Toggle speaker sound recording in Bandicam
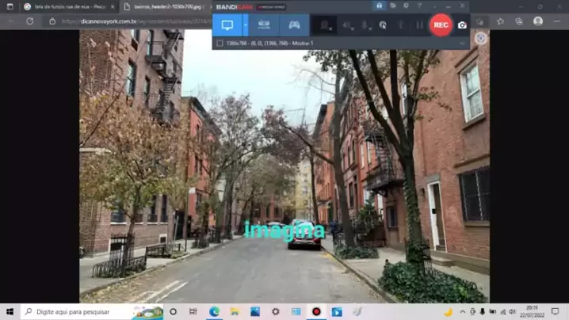Viewport: 569px width, 320px height. (x=347, y=25)
